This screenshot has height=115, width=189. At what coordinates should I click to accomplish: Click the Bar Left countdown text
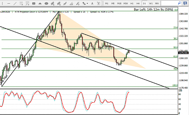tap(153, 9)
